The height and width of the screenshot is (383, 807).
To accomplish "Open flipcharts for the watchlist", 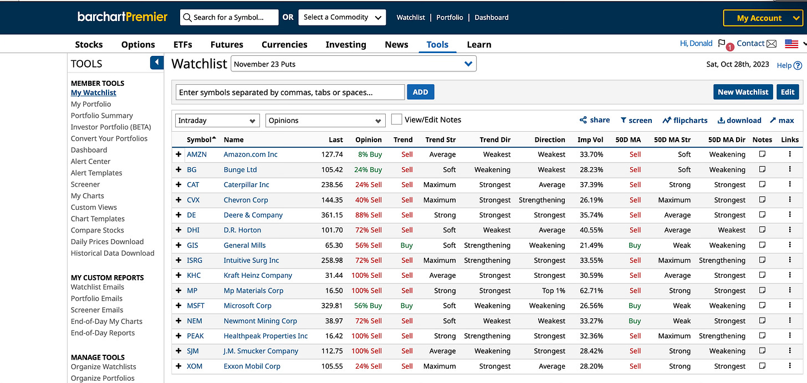I will coord(685,120).
